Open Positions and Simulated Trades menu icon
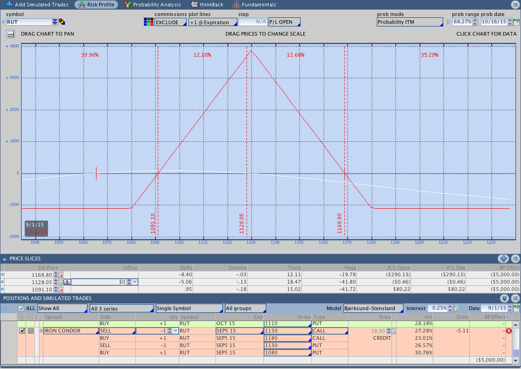521x369 pixels. point(516,298)
